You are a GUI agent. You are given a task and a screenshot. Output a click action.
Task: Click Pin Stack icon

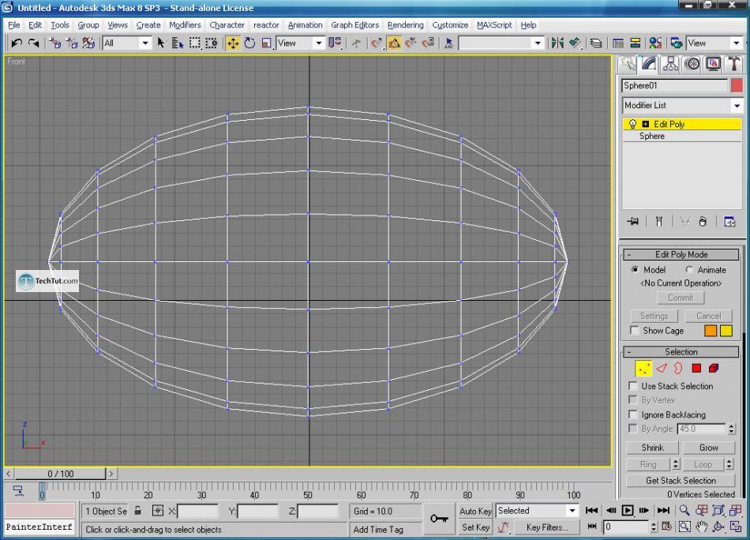tap(633, 222)
